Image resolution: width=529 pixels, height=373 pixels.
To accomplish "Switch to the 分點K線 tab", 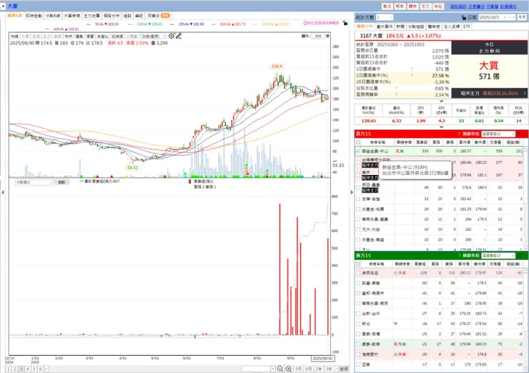I will [53, 16].
